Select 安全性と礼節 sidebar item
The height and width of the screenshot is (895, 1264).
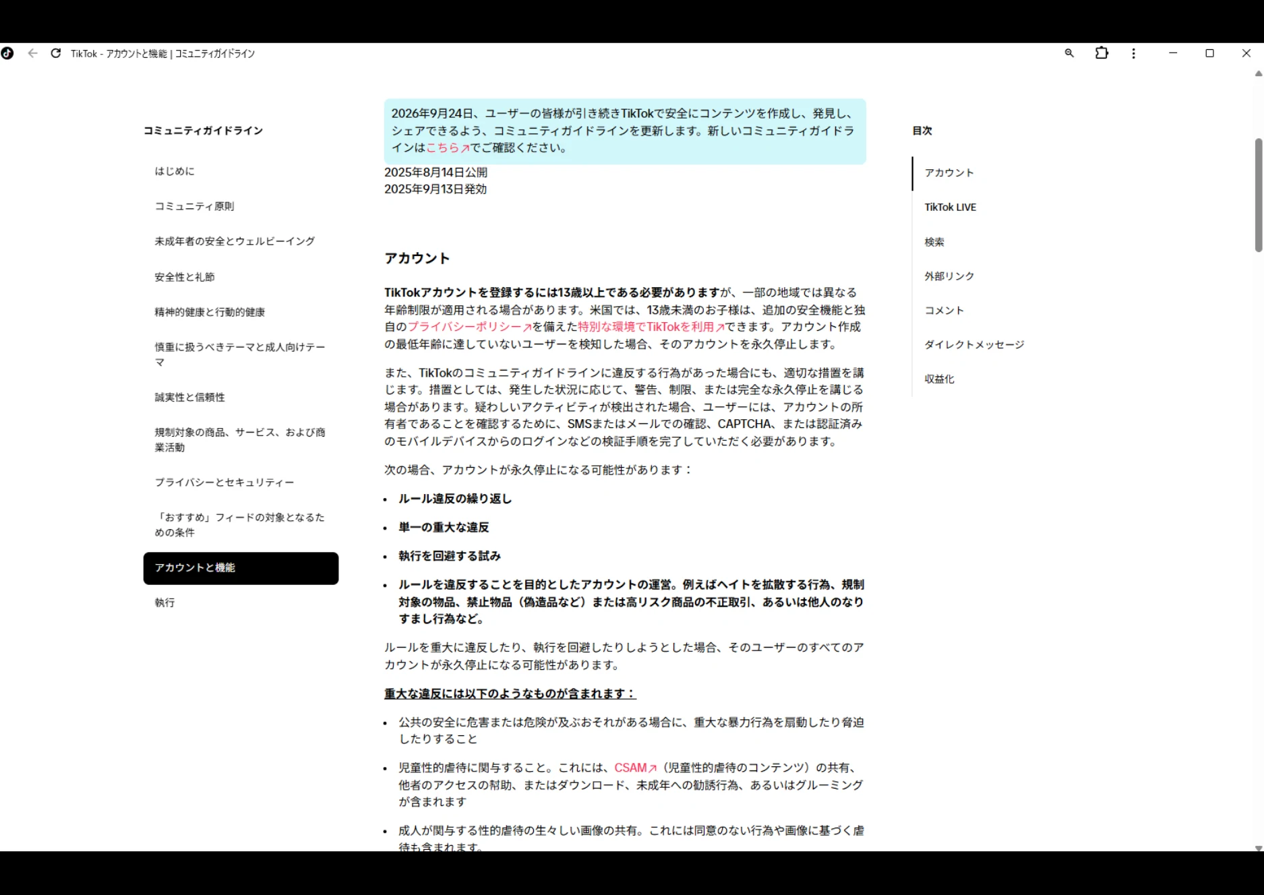[185, 277]
